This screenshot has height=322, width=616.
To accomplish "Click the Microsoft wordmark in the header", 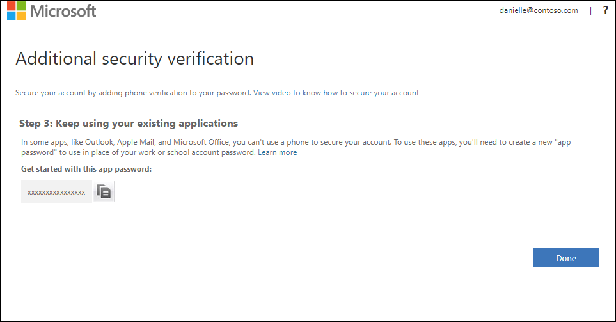I will (x=63, y=11).
